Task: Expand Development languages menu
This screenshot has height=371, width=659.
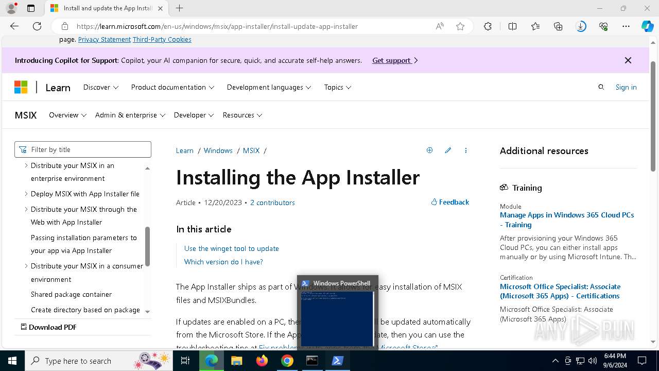Action: pos(269,87)
